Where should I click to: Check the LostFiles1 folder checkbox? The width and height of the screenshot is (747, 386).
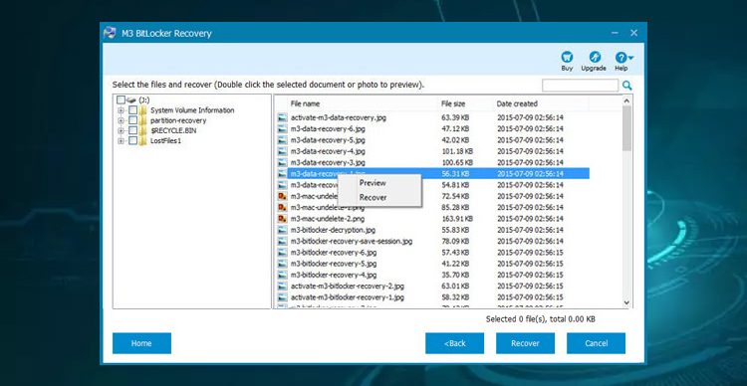point(132,141)
